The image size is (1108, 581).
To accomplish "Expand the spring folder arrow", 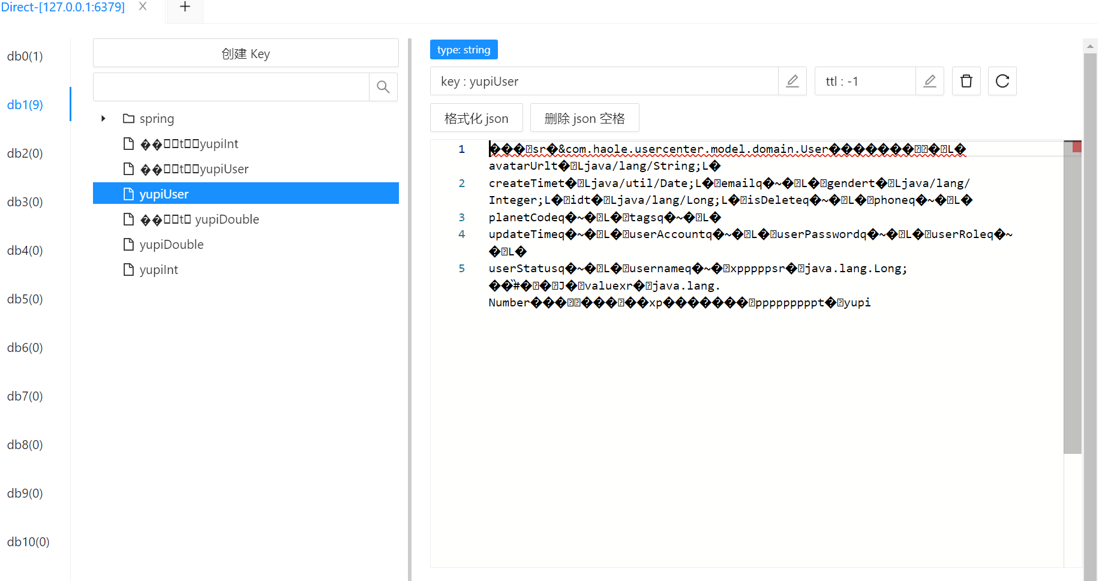I will pyautogui.click(x=103, y=119).
